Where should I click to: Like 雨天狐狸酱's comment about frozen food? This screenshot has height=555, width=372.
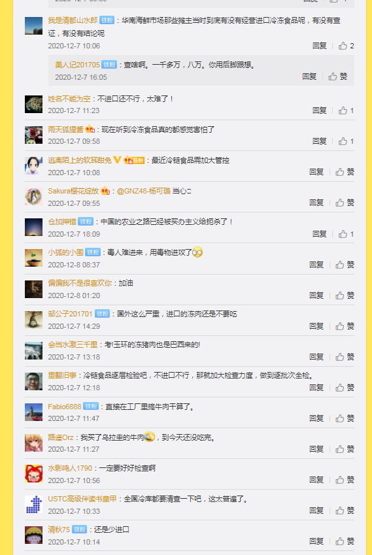click(346, 141)
